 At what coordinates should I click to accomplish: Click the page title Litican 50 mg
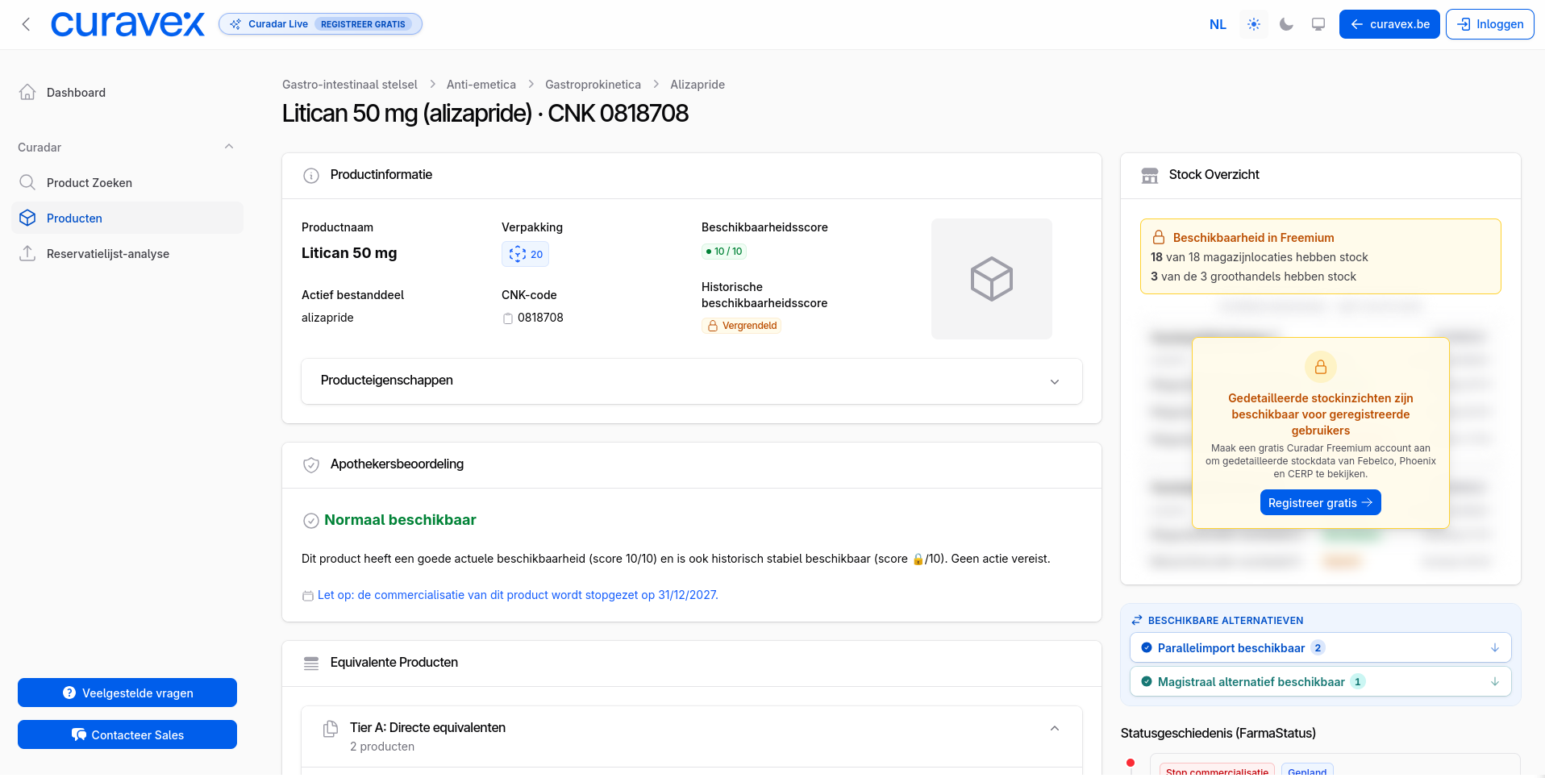tap(485, 114)
